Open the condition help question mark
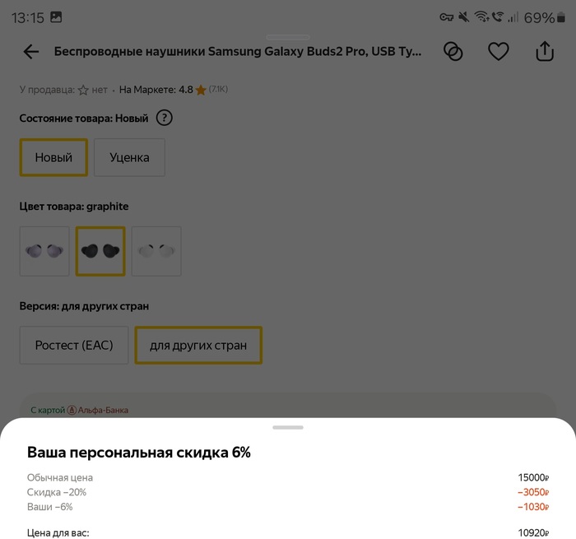576x539 pixels. coord(164,118)
